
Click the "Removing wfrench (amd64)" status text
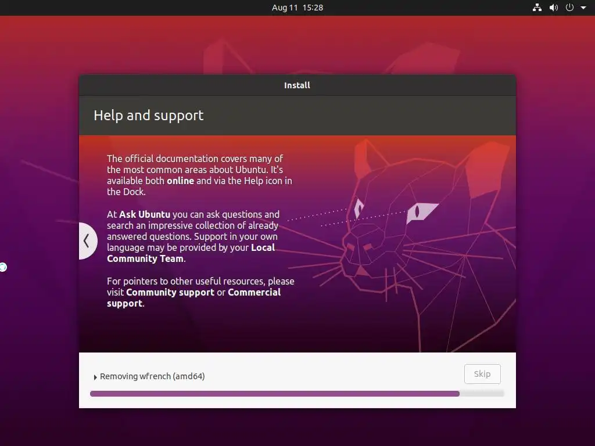tap(152, 376)
